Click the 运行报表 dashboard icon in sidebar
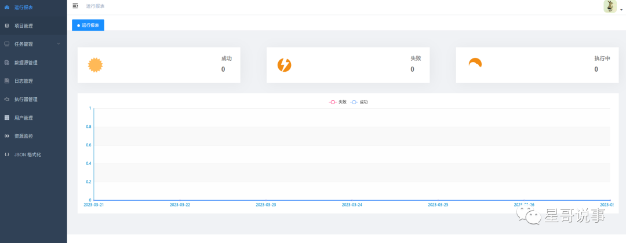 click(x=7, y=7)
